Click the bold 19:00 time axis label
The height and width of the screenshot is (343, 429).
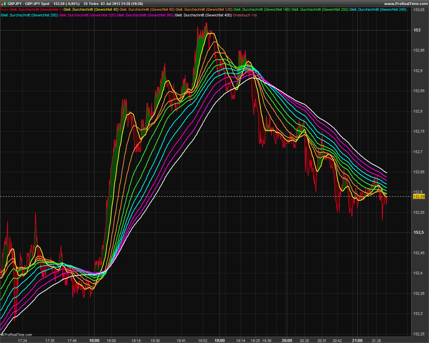click(220, 341)
